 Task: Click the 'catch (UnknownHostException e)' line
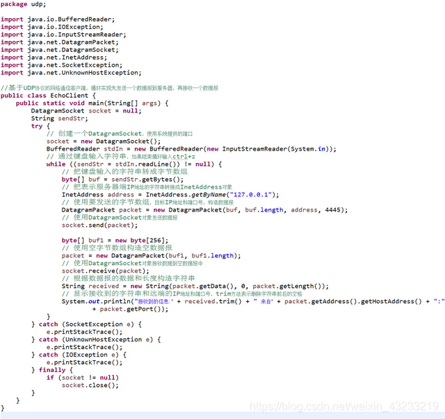[x=96, y=340]
